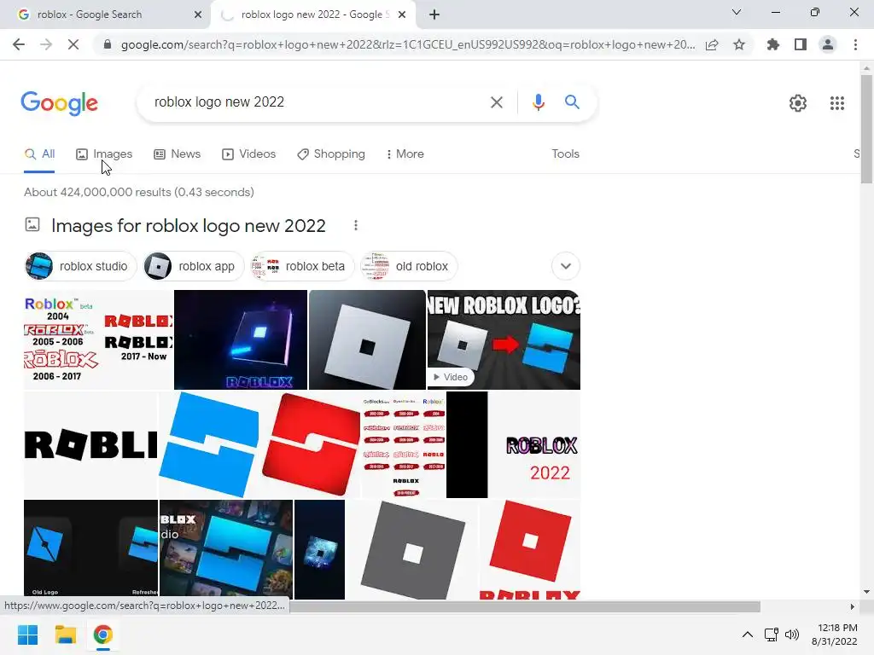The width and height of the screenshot is (874, 655).
Task: Expand more image filter chips
Action: pyautogui.click(x=565, y=266)
